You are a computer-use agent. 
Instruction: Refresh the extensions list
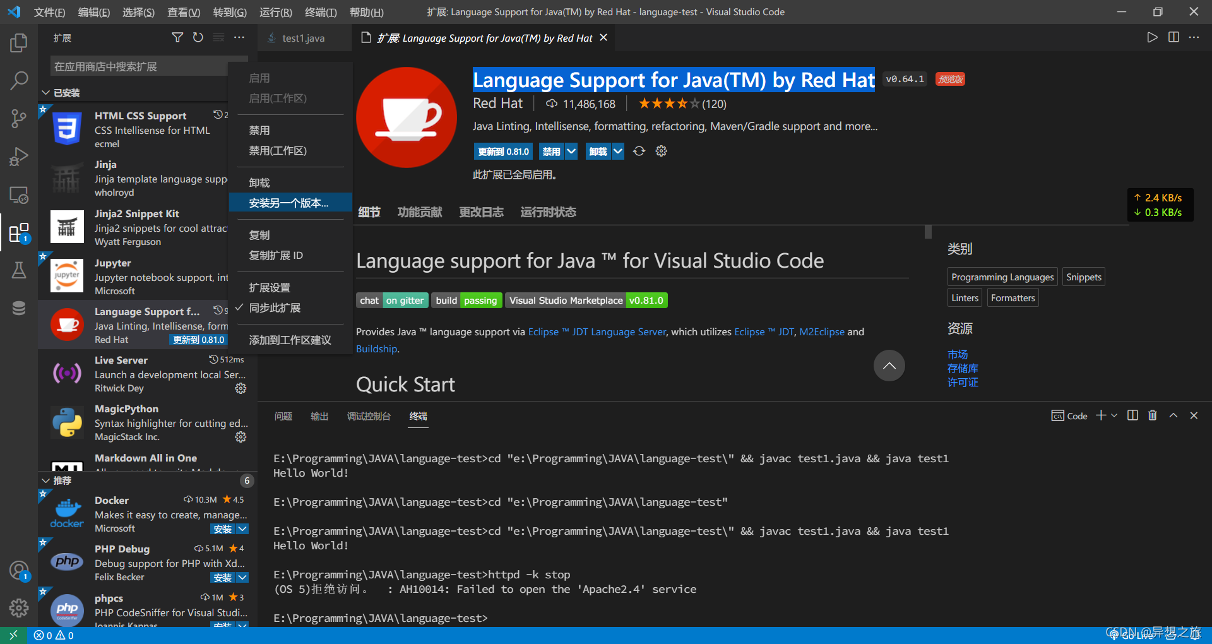pyautogui.click(x=198, y=38)
